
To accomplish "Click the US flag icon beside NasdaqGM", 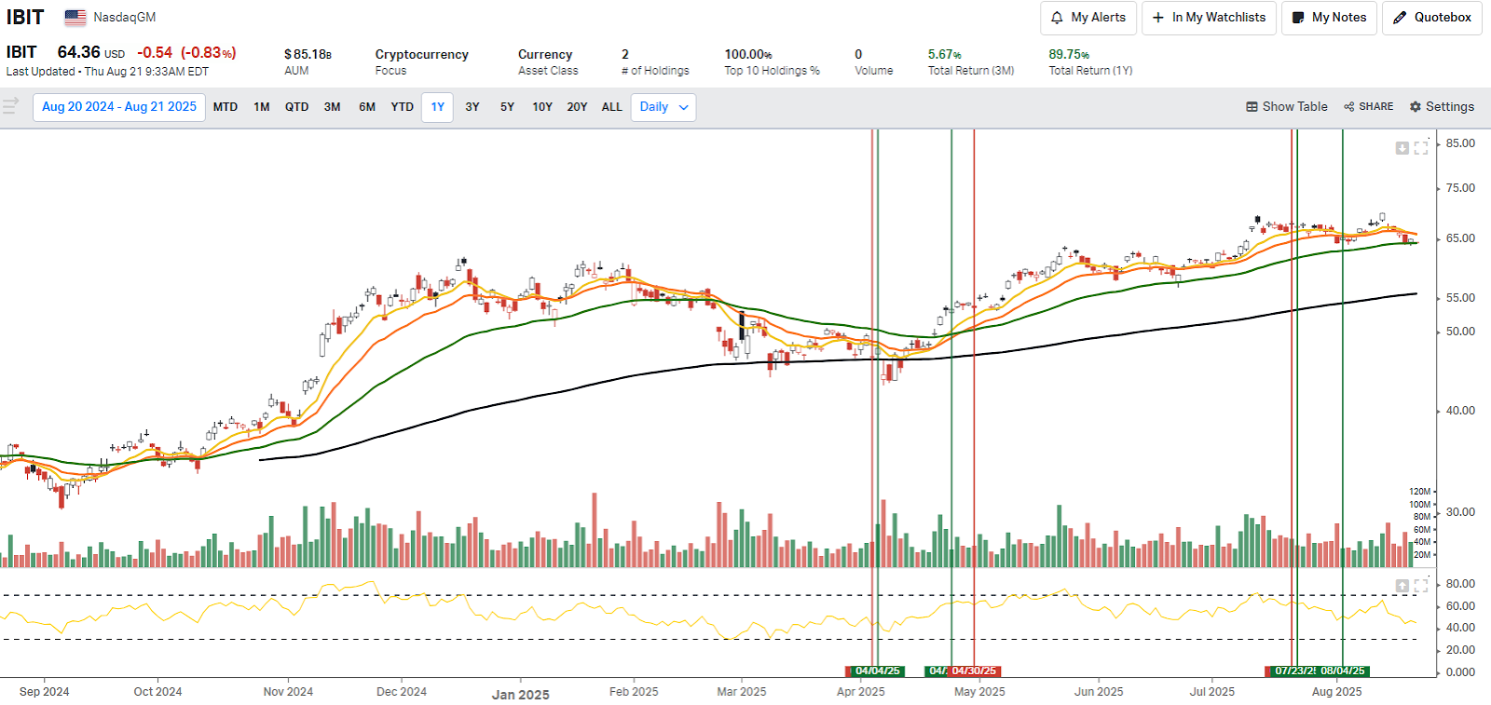I will [75, 18].
